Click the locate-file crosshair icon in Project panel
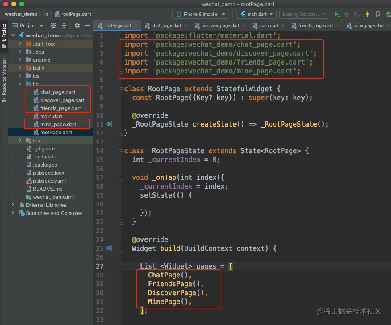Screen dimensions: 391x325 click(x=54, y=25)
